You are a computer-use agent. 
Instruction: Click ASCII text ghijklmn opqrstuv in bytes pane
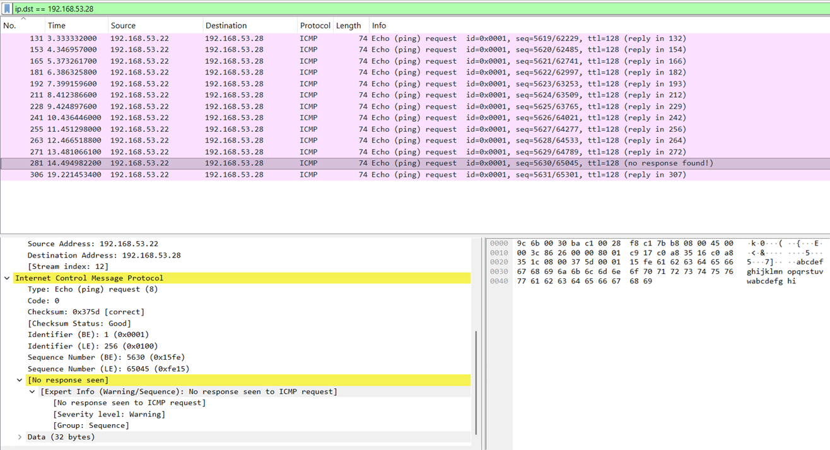[x=785, y=272]
